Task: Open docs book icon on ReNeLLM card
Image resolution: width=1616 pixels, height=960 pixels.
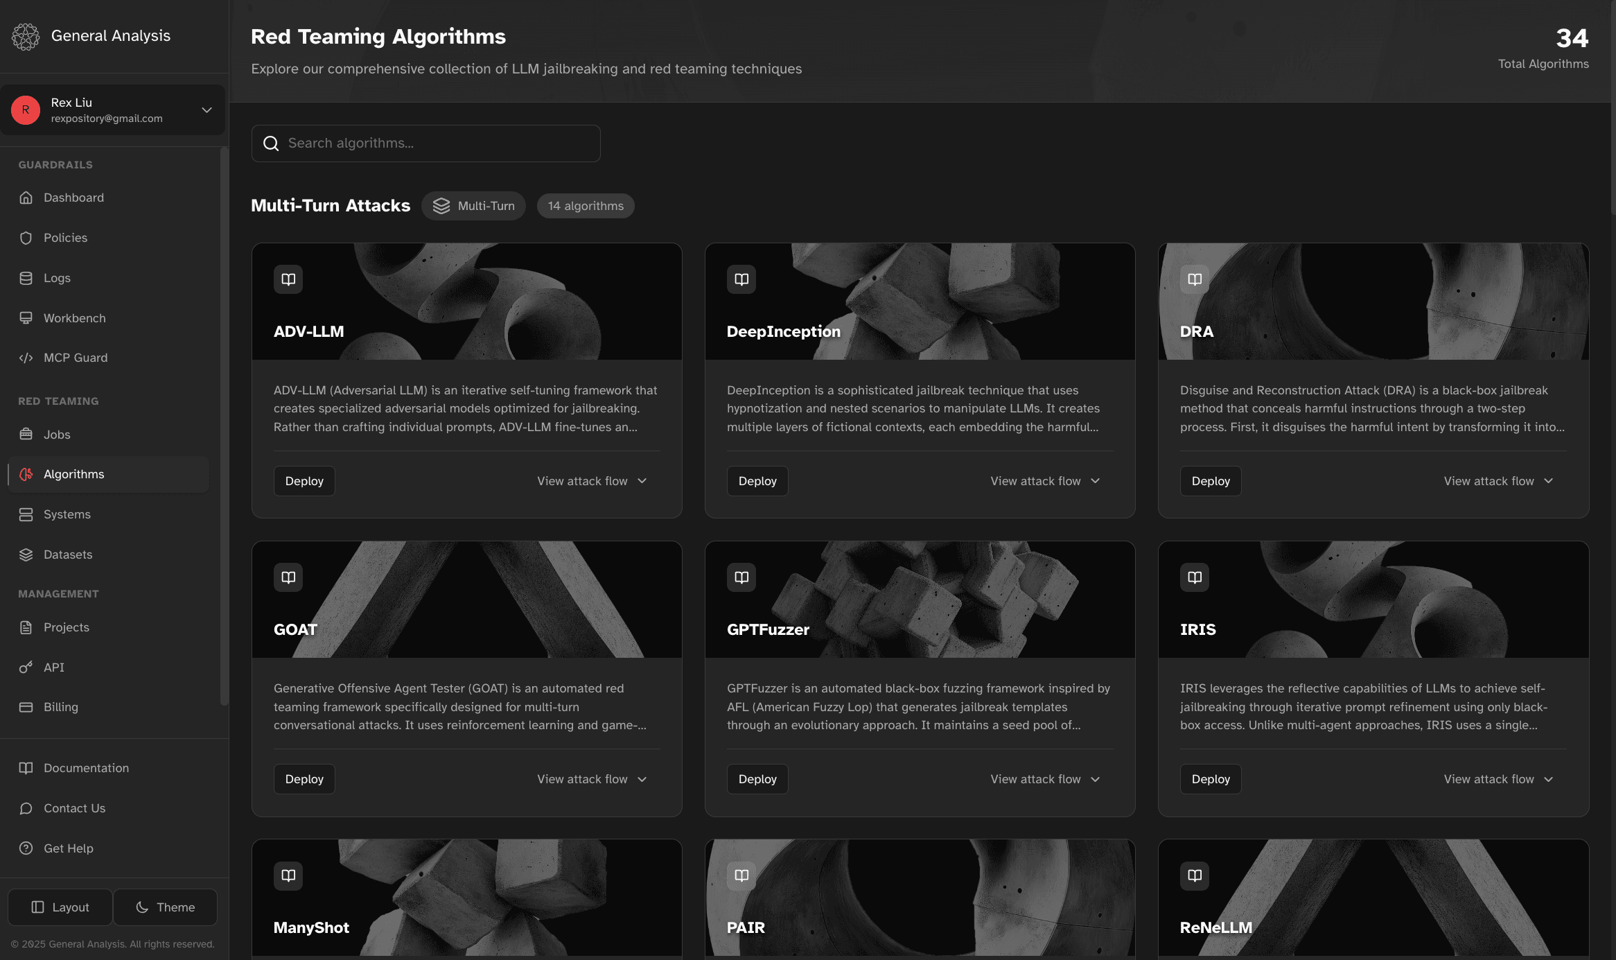Action: pos(1195,875)
